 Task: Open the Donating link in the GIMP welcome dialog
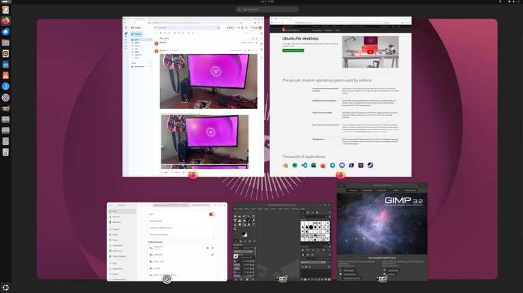coord(392,274)
